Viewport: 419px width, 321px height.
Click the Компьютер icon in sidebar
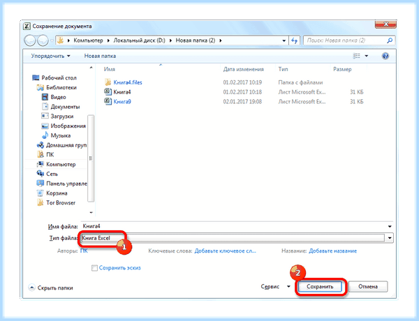(41, 164)
